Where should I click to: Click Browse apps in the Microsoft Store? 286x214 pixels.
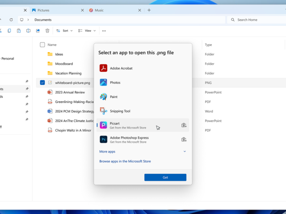(125, 161)
